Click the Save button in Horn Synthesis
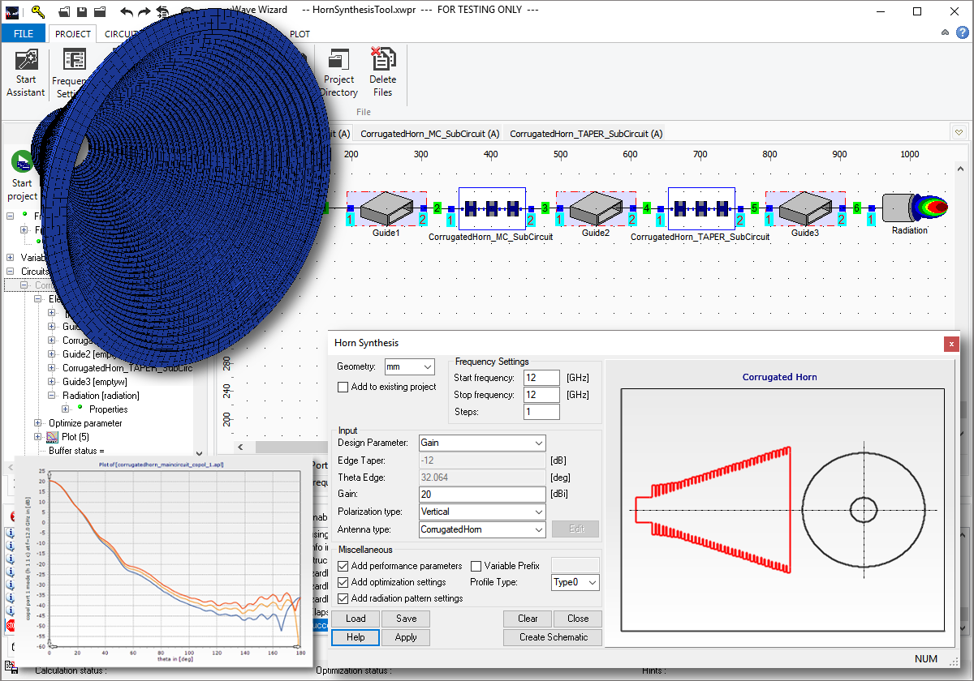974x681 pixels. [x=406, y=619]
